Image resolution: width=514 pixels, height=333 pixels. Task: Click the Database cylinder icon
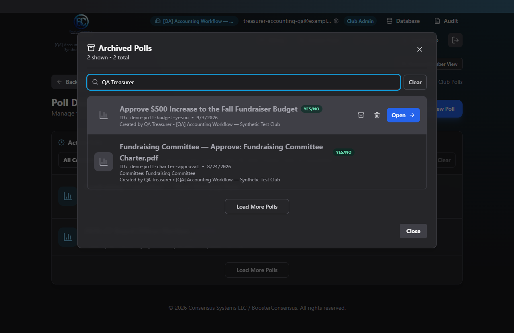[390, 21]
